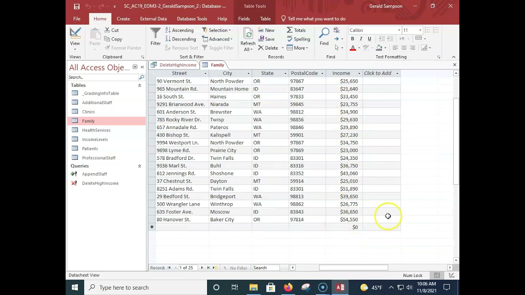Click the Filter funnel button
Viewport: 525px width, 295px height.
click(155, 37)
